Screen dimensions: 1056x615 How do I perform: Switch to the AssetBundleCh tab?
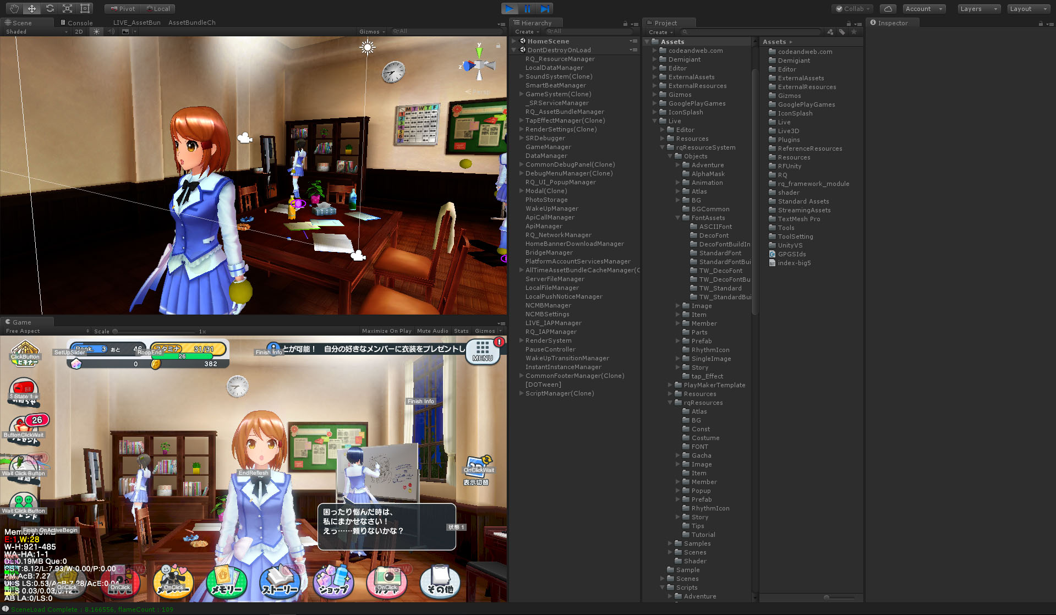[x=191, y=23]
